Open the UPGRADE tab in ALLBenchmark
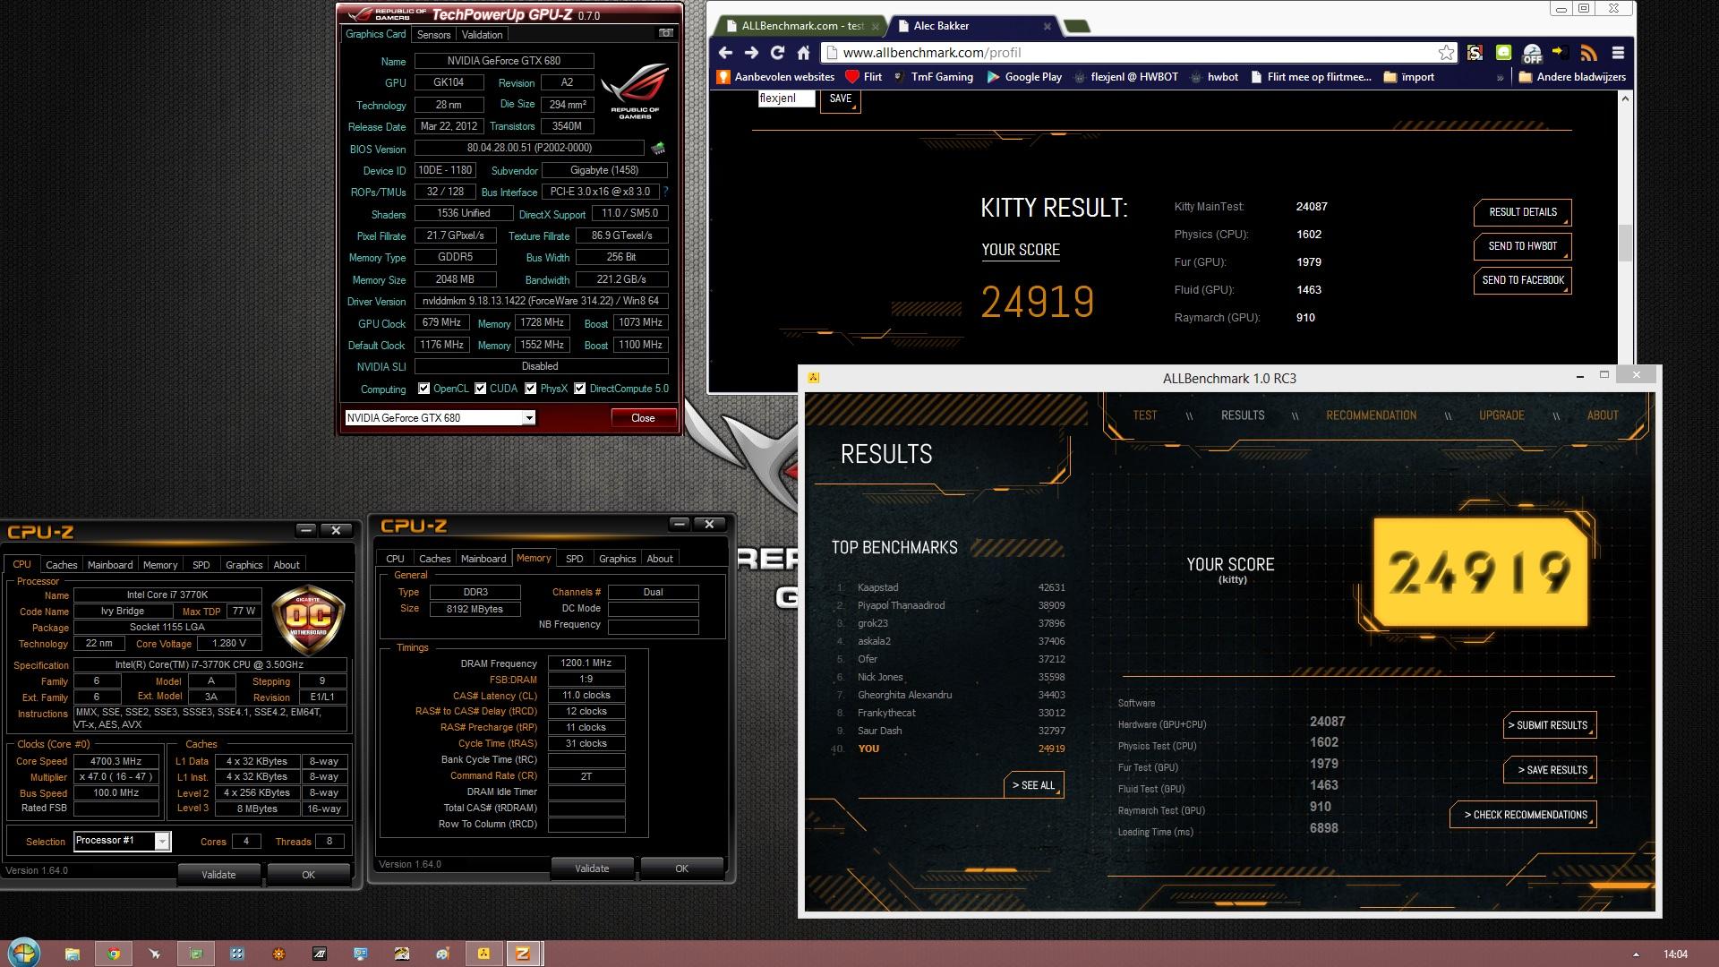This screenshot has width=1719, height=967. tap(1501, 415)
